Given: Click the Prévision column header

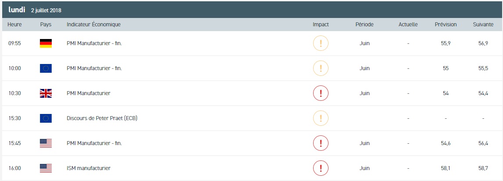Looking at the screenshot, I should (446, 25).
